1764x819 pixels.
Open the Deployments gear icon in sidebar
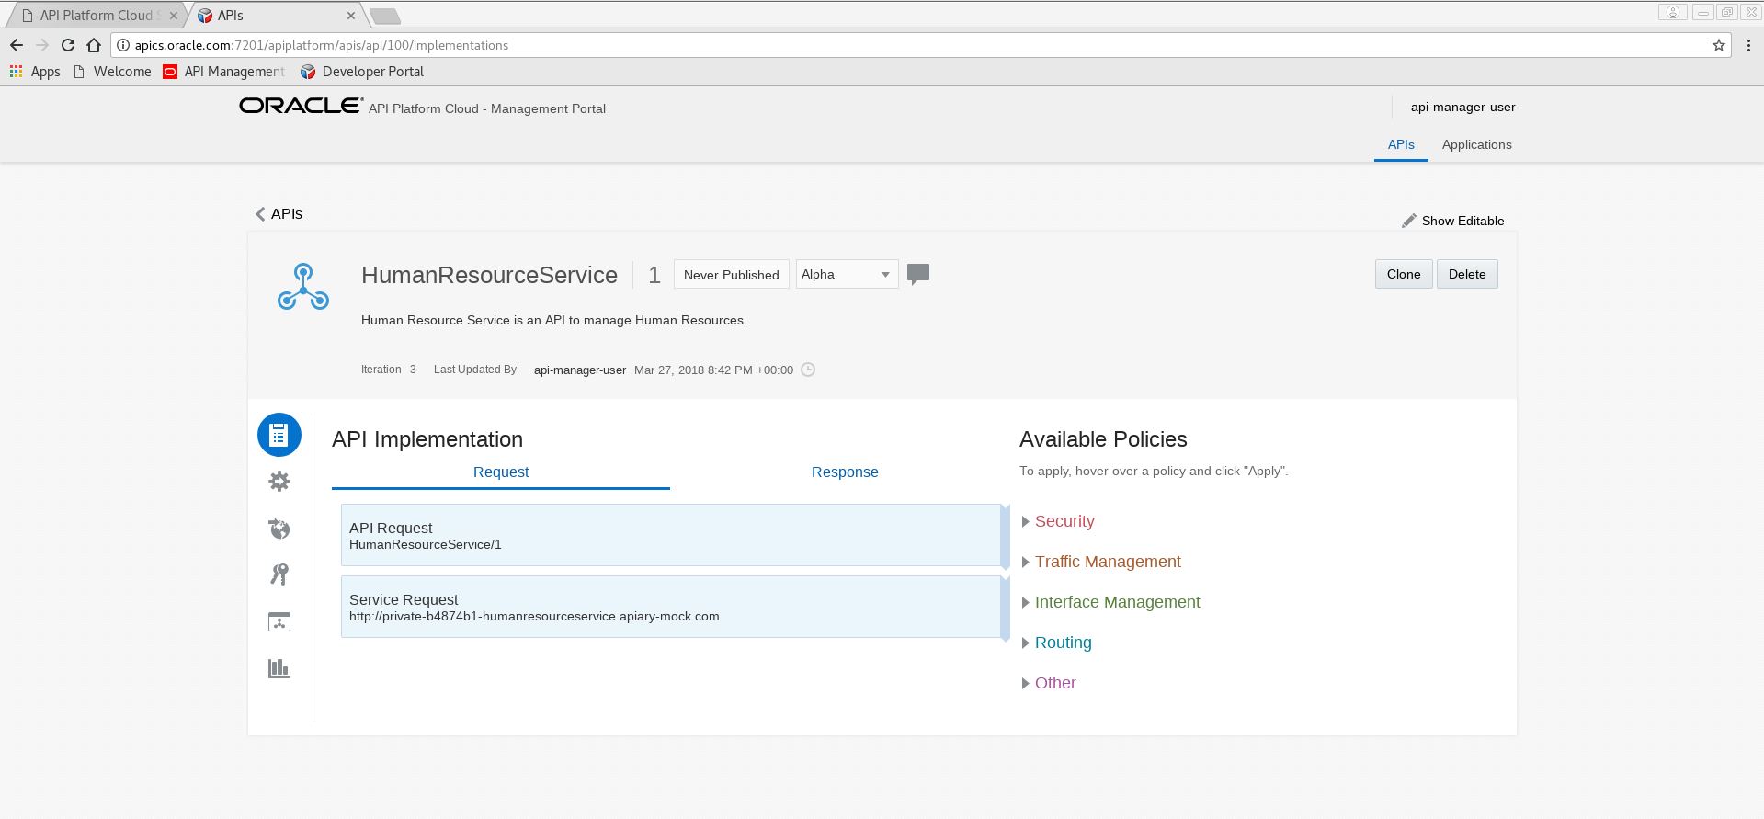[279, 482]
